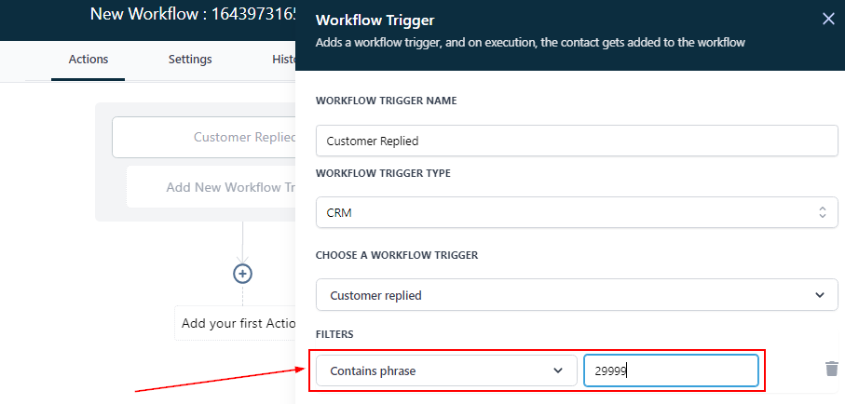Viewport: 845px width, 404px height.
Task: Click Add New Workflow Trigger
Action: [x=212, y=187]
